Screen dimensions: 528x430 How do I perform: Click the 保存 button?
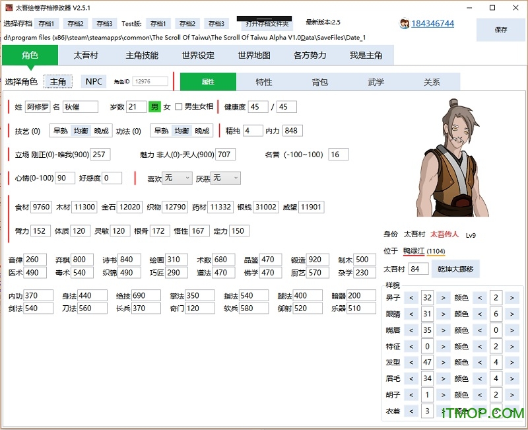[x=501, y=30]
